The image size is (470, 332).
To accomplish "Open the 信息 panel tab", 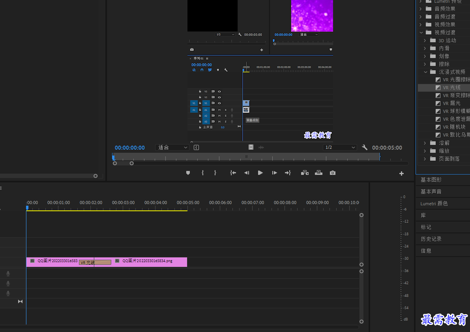I will [x=426, y=250].
